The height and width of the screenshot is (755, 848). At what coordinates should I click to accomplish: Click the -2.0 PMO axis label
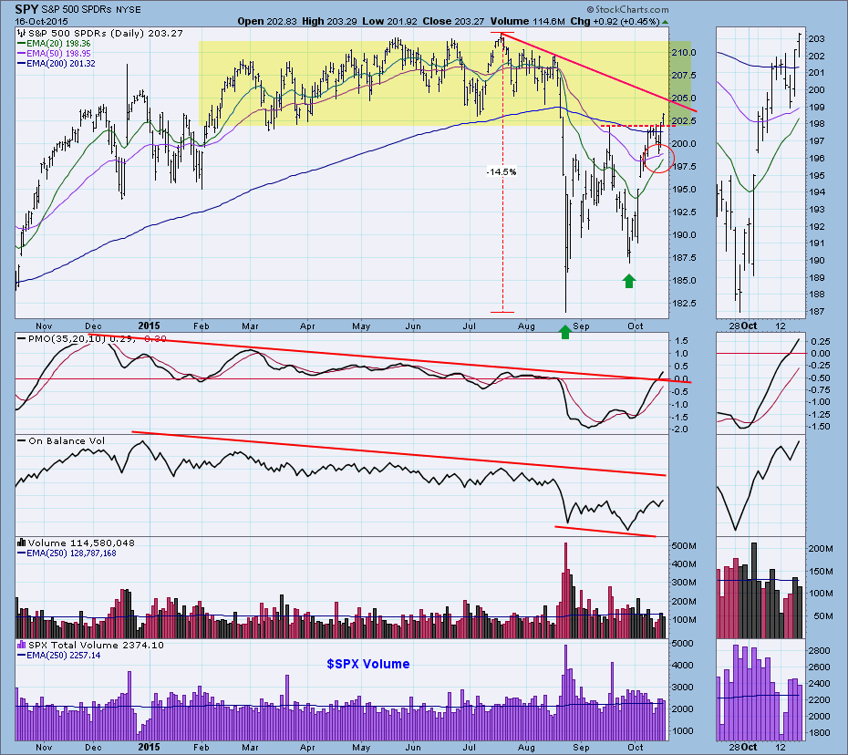tap(680, 429)
